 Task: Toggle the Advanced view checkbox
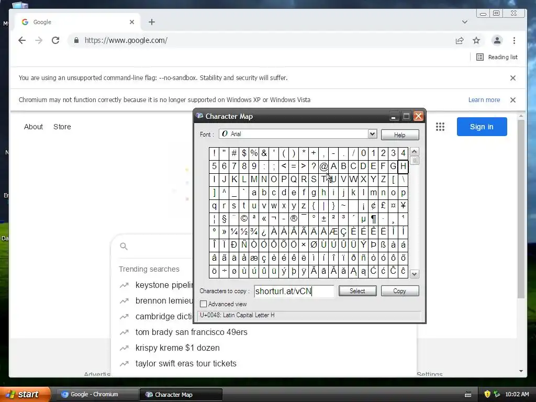[x=204, y=304]
